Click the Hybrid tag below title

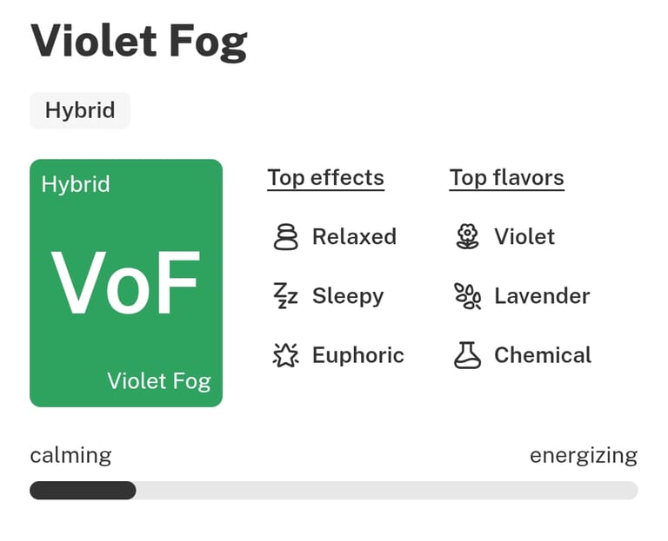(x=80, y=110)
